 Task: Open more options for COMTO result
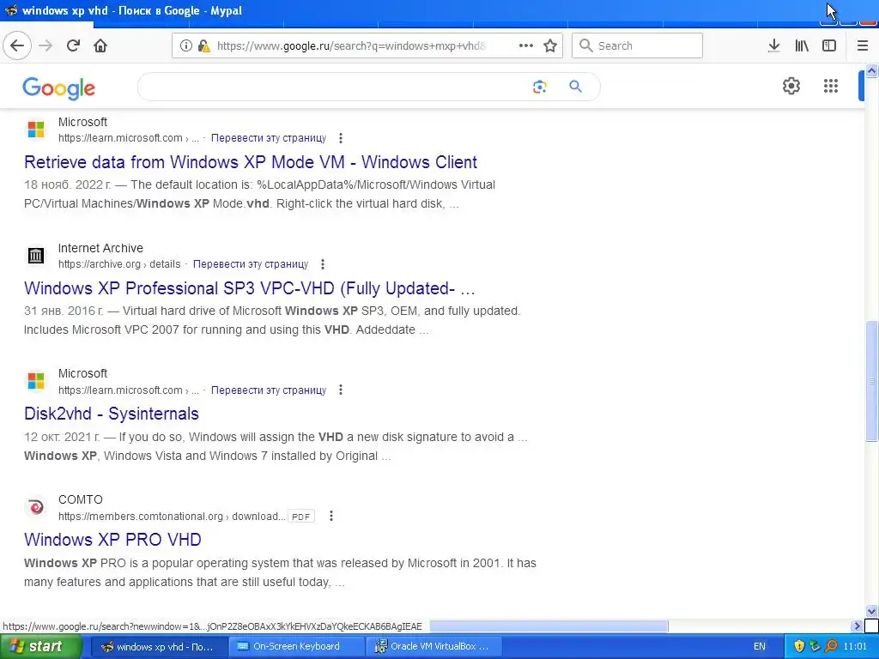click(331, 516)
